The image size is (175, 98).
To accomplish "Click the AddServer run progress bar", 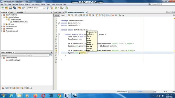I will 141,92.
